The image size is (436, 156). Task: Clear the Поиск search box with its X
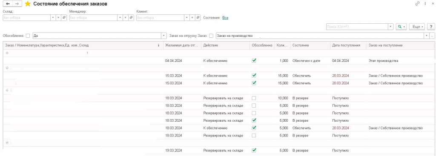(x=391, y=27)
